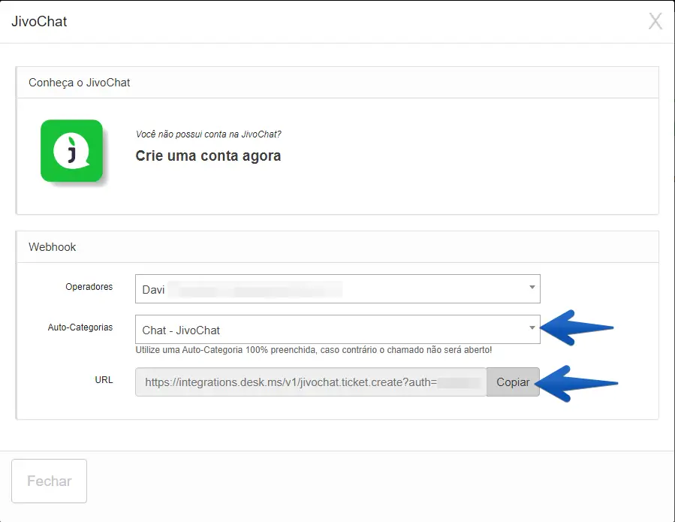Viewport: 675px width, 522px height.
Task: Select the "Conheça o JivoChat" panel header
Action: (80, 83)
